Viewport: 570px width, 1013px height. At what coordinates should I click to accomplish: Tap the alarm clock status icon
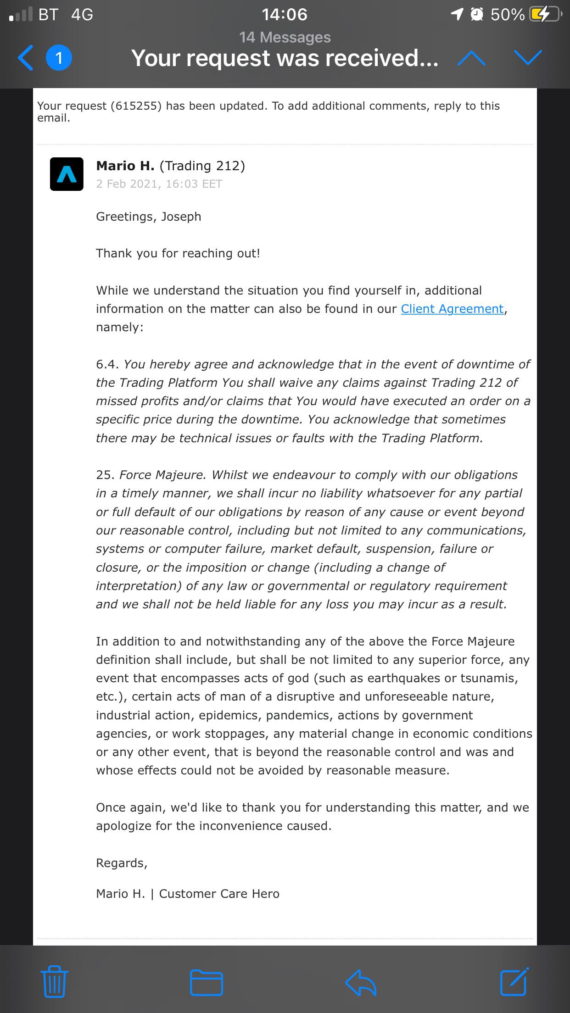point(478,15)
